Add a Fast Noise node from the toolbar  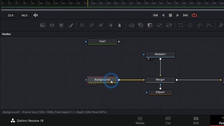click(x=52, y=25)
